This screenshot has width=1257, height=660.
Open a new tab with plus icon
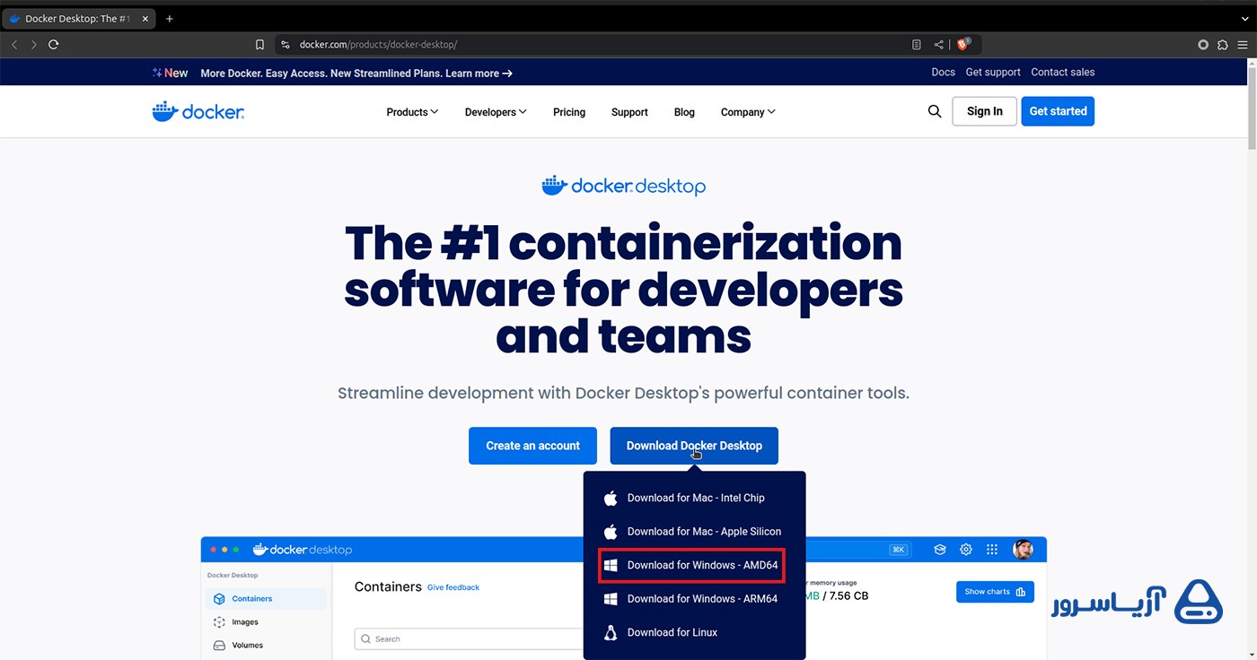[x=170, y=18]
